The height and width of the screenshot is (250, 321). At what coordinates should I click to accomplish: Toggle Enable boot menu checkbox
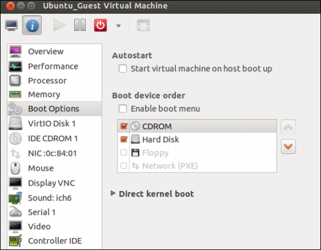pyautogui.click(x=123, y=108)
